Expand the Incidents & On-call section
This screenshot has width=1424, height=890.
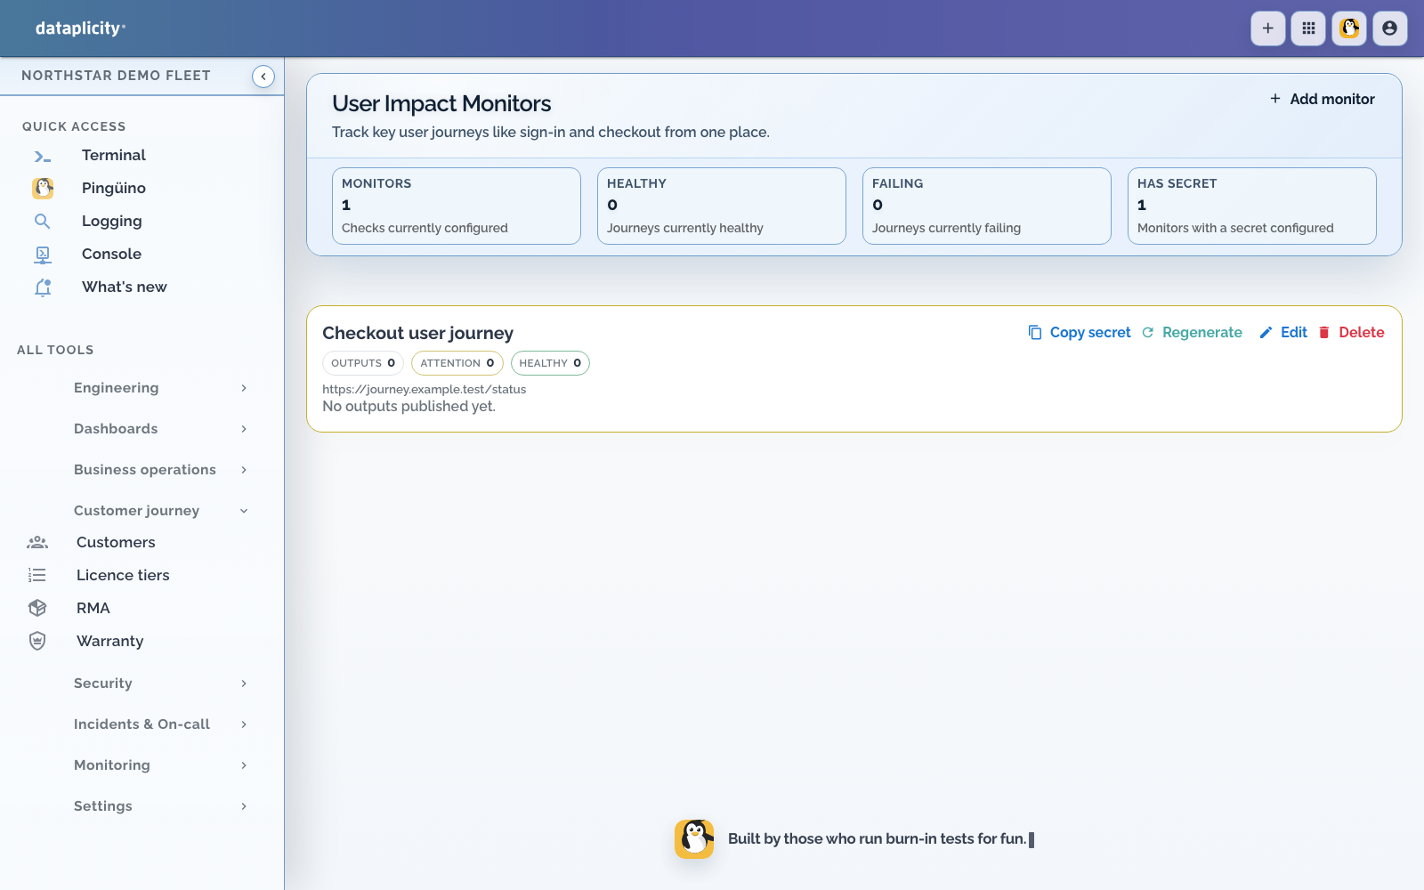pyautogui.click(x=160, y=724)
